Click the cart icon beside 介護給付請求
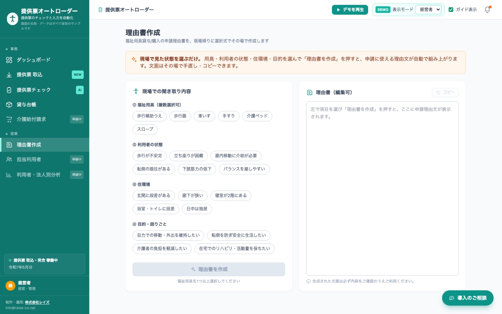 (x=9, y=119)
